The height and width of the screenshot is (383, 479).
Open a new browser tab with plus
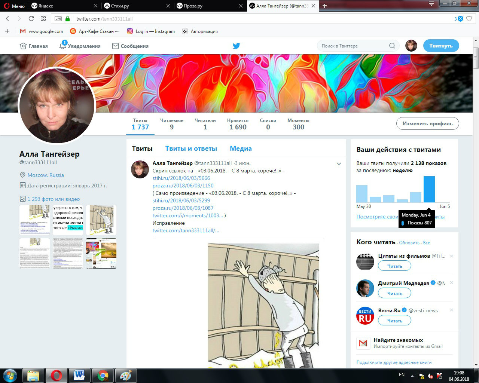(x=325, y=6)
